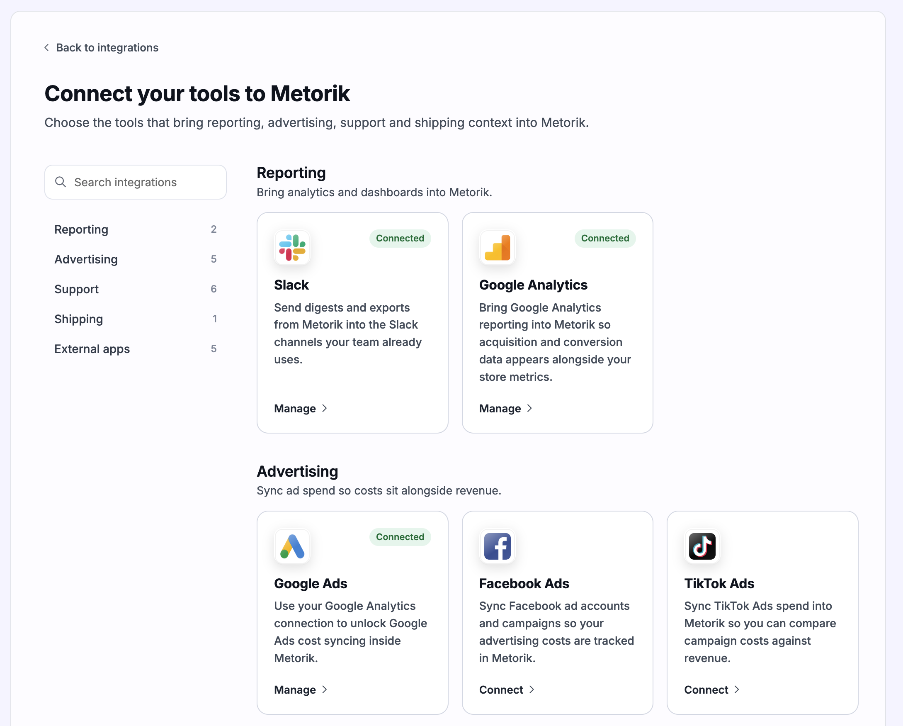The width and height of the screenshot is (903, 726).
Task: Focus the Search integrations field
Action: pos(135,182)
